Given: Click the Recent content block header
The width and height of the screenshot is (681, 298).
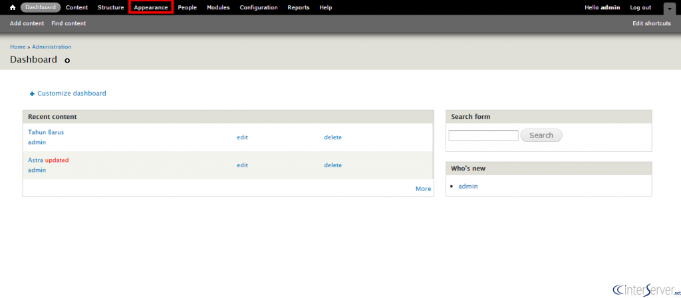Looking at the screenshot, I should [228, 117].
